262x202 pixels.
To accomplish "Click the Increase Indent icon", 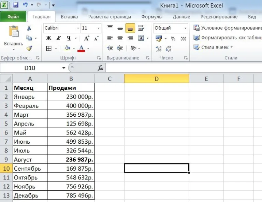I will (x=120, y=48).
